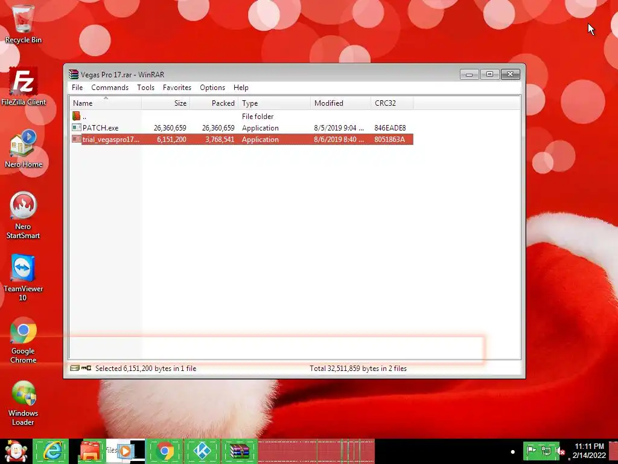
Task: Click the taskbar clock showing 11:11 PM
Action: click(589, 451)
